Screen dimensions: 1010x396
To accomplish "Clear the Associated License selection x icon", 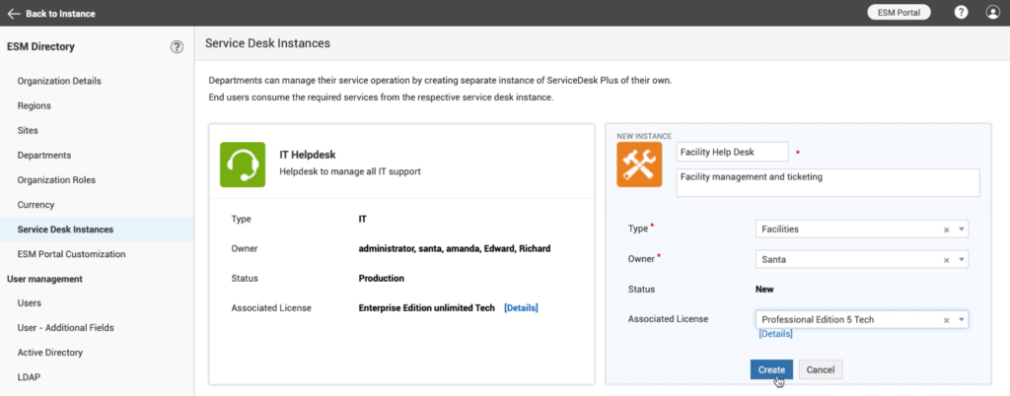I will click(946, 320).
